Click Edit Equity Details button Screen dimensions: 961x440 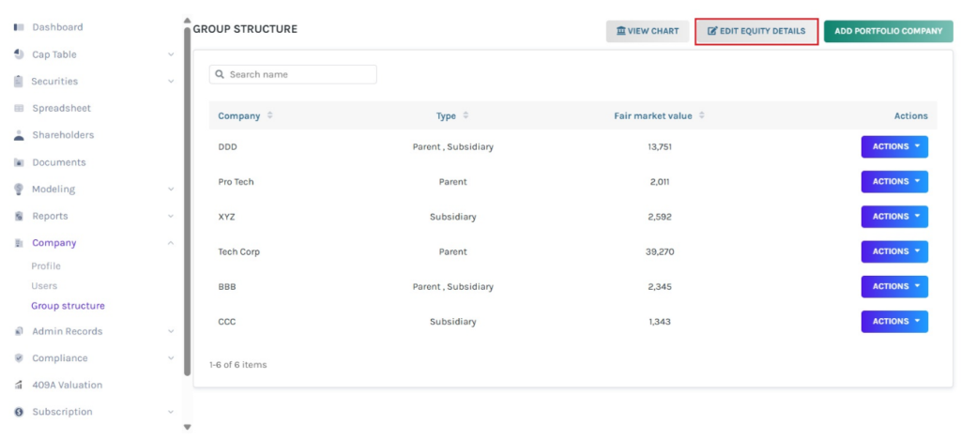click(x=757, y=31)
